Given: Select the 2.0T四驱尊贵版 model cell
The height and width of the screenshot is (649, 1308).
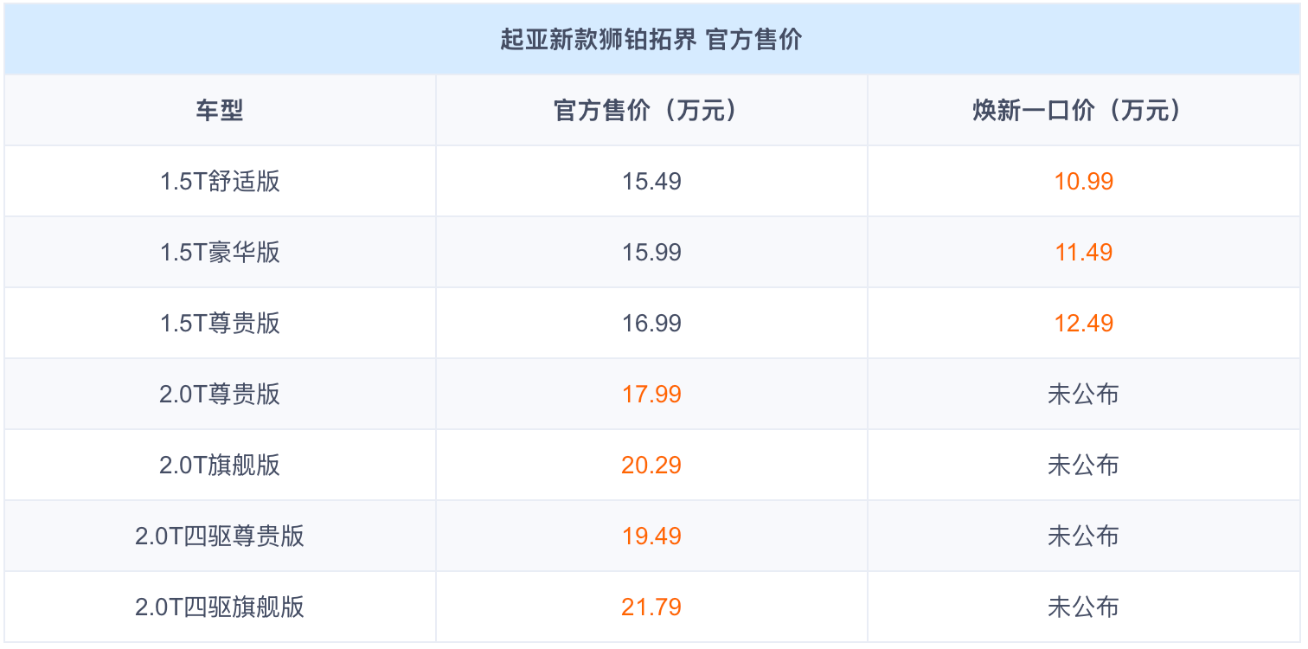Looking at the screenshot, I should [x=220, y=537].
